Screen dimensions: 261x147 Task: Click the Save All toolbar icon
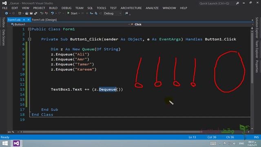click(x=35, y=13)
